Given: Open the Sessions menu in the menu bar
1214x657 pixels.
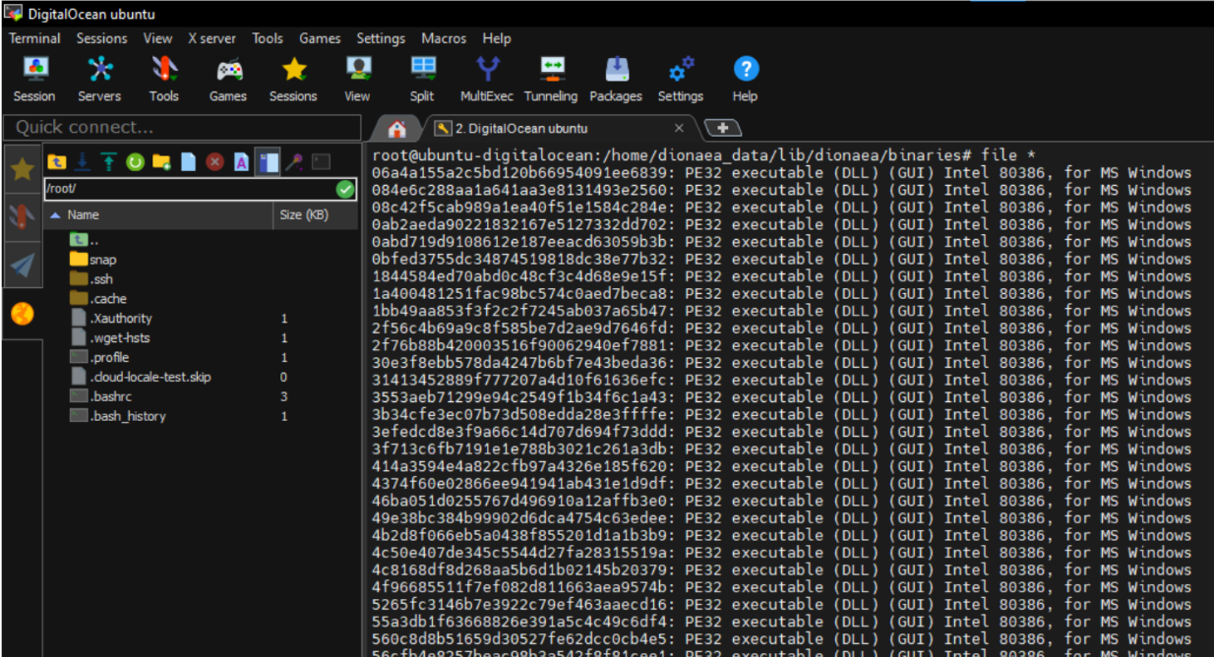Looking at the screenshot, I should [101, 38].
